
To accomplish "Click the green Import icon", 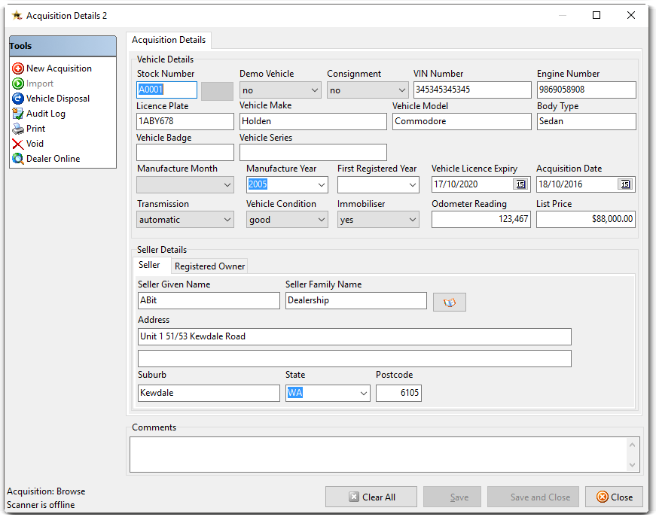I will tap(18, 84).
